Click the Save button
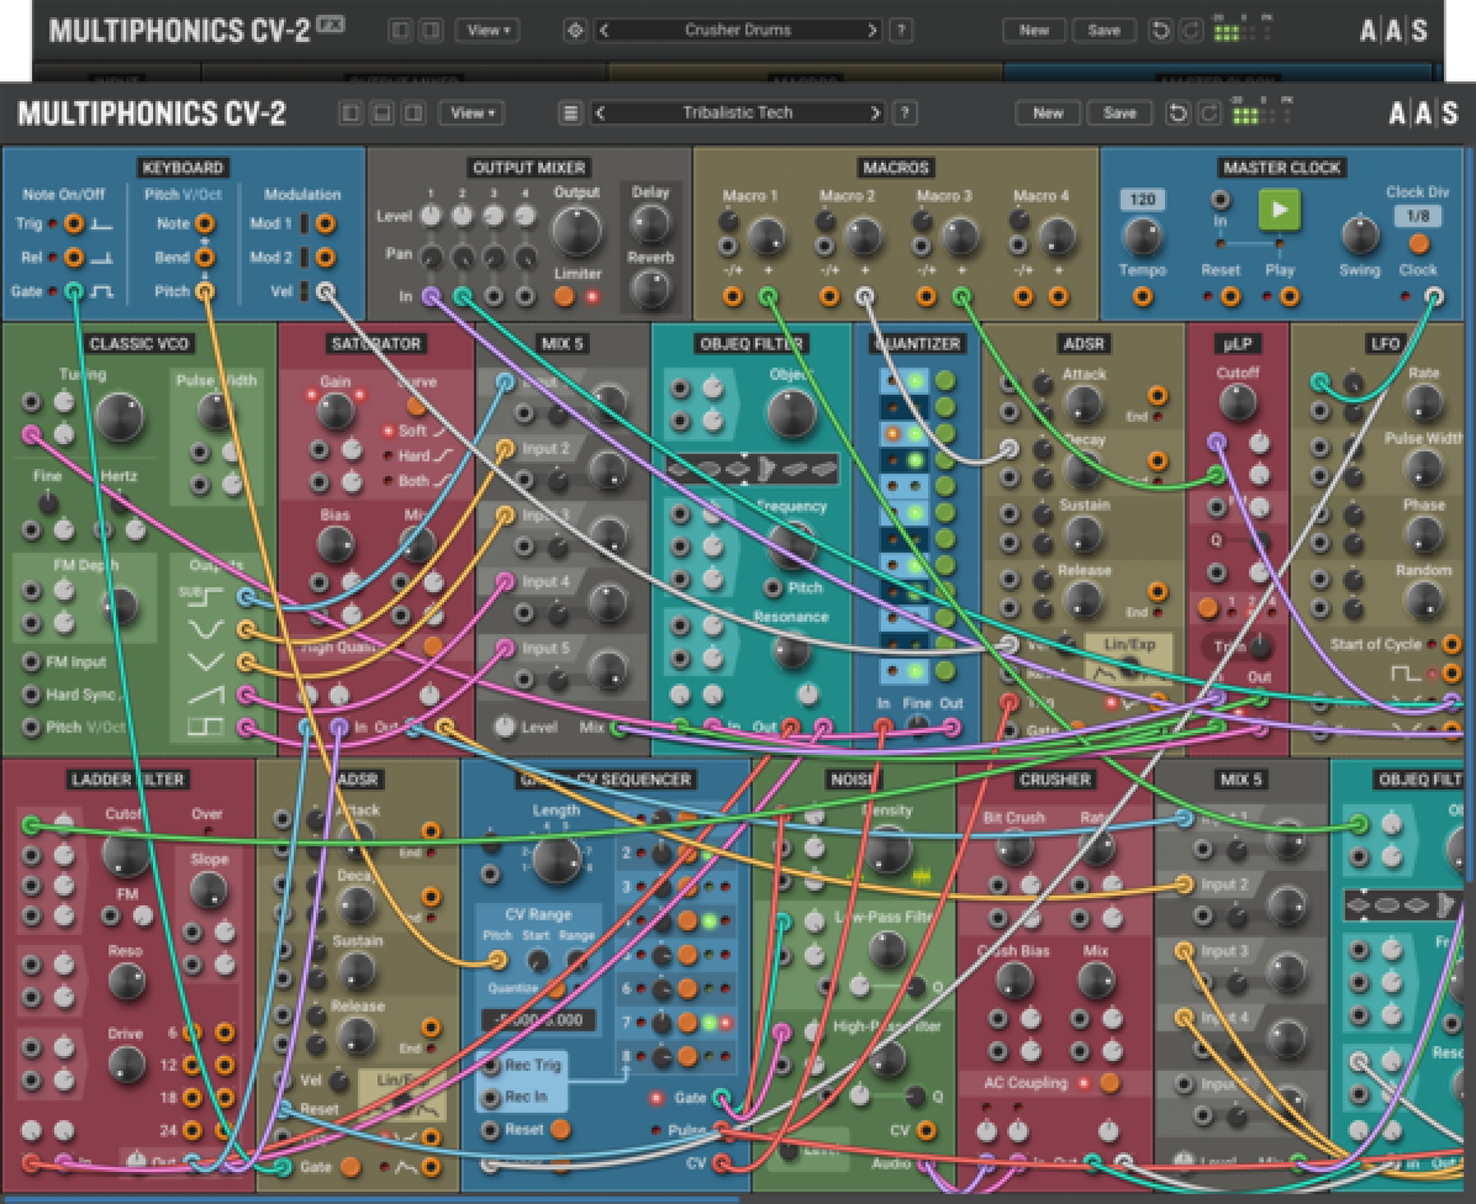 [1119, 113]
